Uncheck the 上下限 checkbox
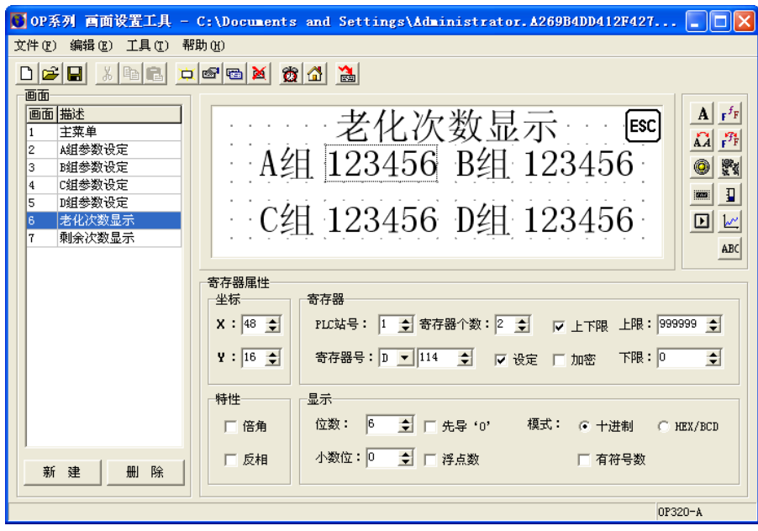This screenshot has width=758, height=531. [559, 327]
